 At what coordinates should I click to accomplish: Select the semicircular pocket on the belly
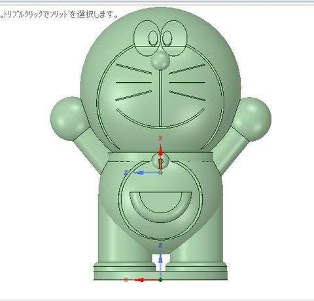pos(161,207)
